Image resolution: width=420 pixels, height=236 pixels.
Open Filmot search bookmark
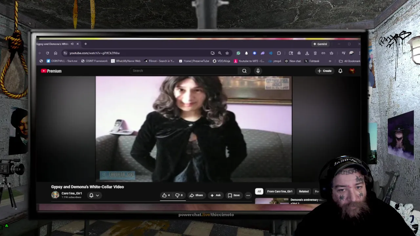pos(159,61)
